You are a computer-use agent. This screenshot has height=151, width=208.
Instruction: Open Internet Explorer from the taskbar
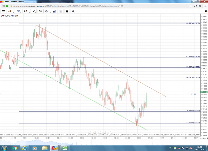coord(25,148)
